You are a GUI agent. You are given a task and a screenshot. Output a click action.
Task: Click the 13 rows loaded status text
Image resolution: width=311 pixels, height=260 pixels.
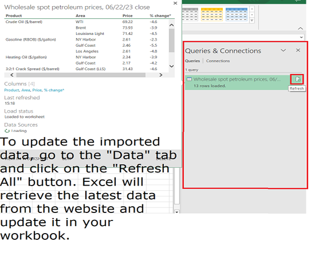(210, 86)
